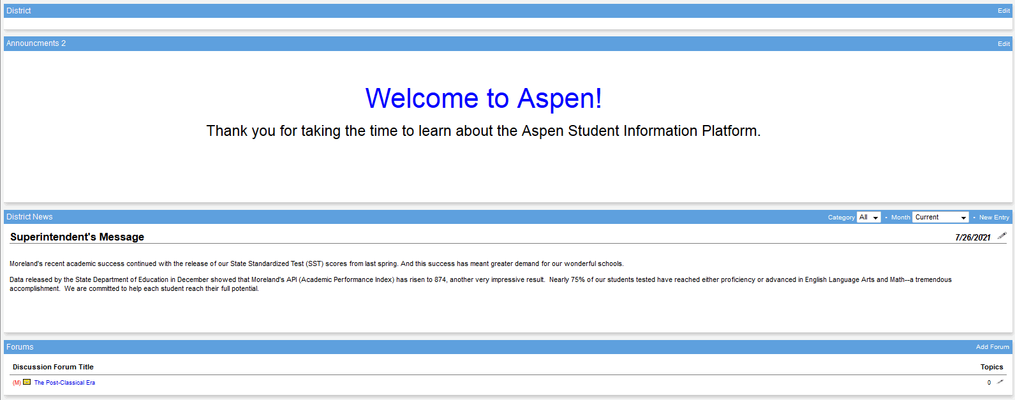1015x400 pixels.
Task: Create a New Entry in District News
Action: coord(994,218)
